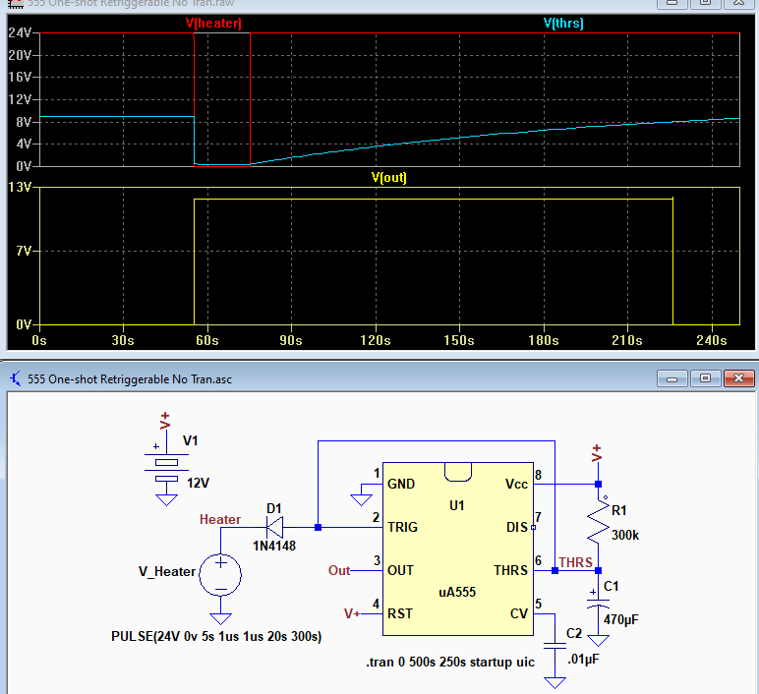Click the ground symbol under C2
The image size is (759, 694).
coord(555,683)
